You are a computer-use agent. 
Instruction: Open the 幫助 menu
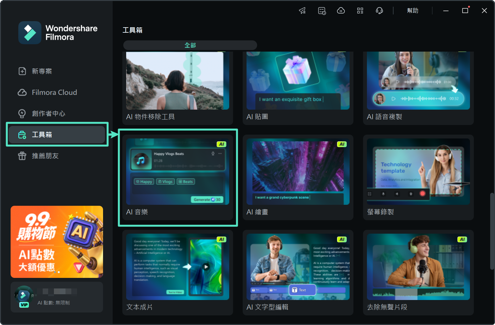coord(413,11)
